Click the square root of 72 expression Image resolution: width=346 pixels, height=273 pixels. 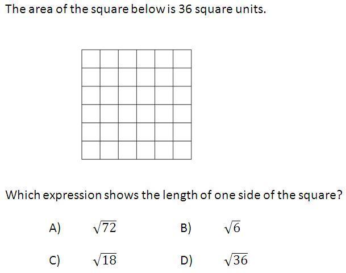click(105, 227)
